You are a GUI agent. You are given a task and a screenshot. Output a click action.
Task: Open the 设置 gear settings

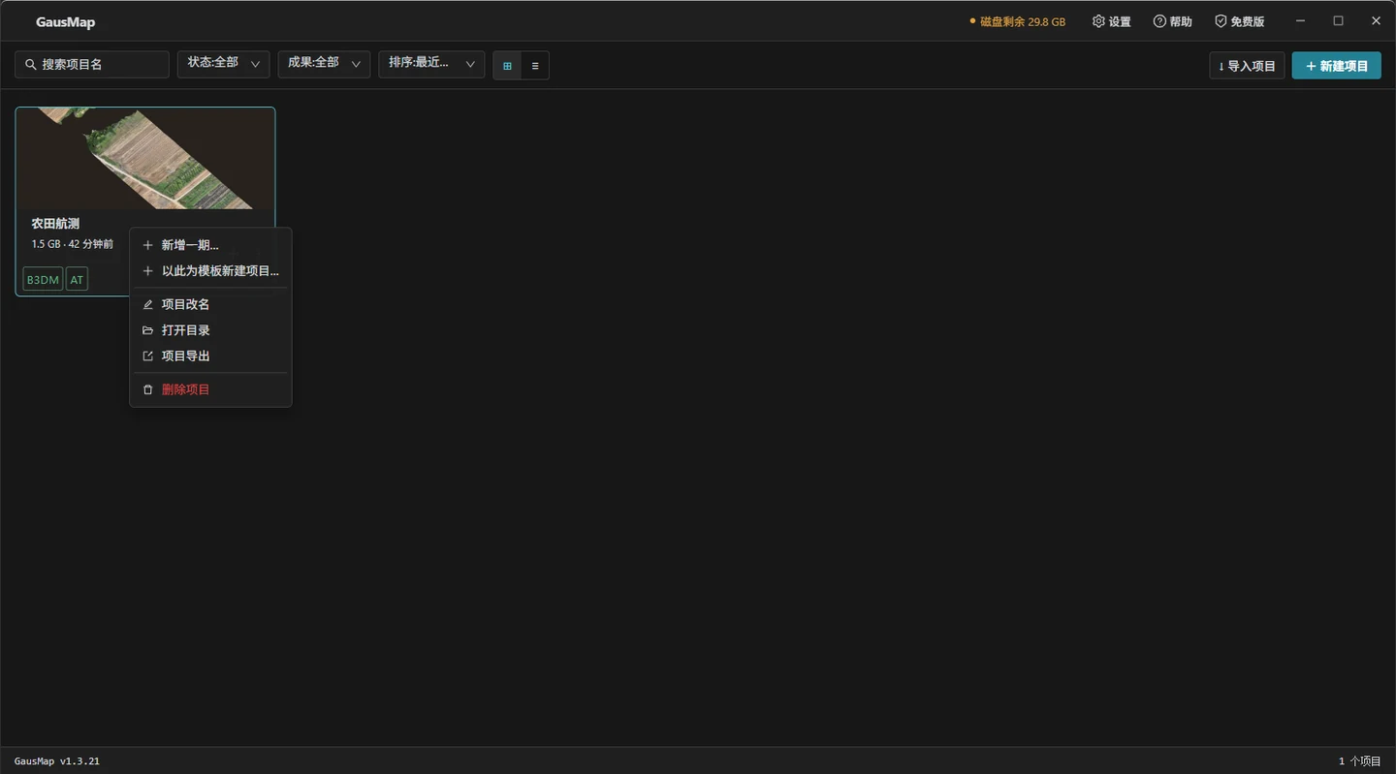point(1111,21)
